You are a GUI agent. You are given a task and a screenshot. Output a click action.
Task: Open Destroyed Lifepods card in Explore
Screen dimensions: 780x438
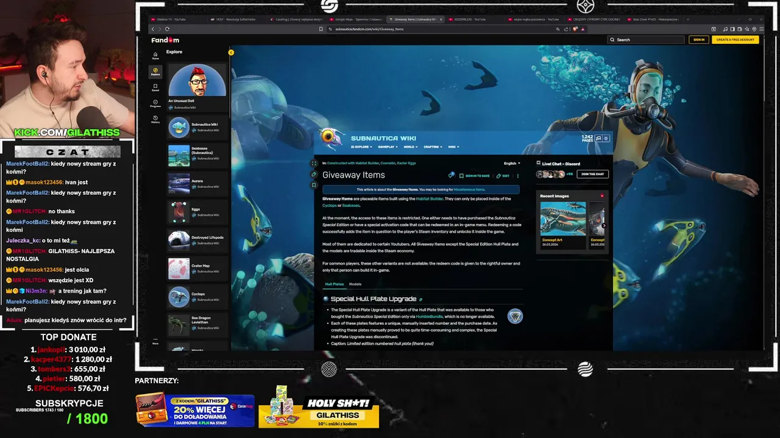197,240
